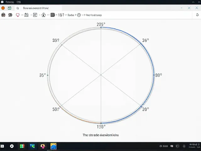Click the gray circular icon after 167

coord(79,15)
